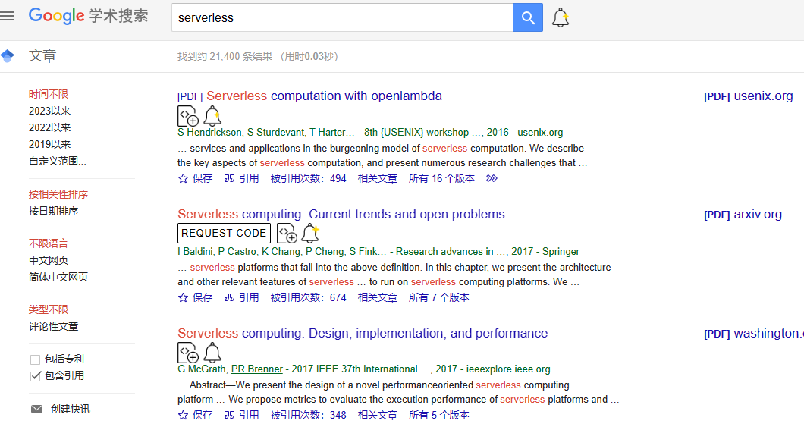Click the search box containing serverless
This screenshot has height=427, width=804.
coord(341,17)
